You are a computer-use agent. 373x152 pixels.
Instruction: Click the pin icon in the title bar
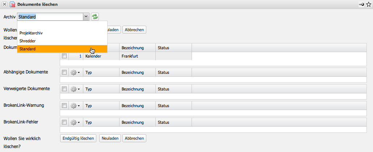tap(361, 4)
